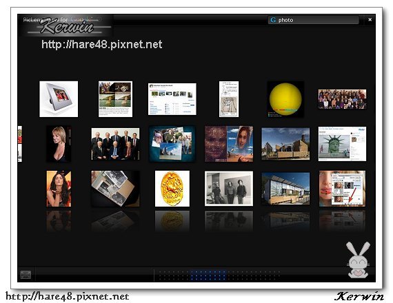393x303 pixels.
Task: Open the gold coin thumbnail
Action: [172, 189]
